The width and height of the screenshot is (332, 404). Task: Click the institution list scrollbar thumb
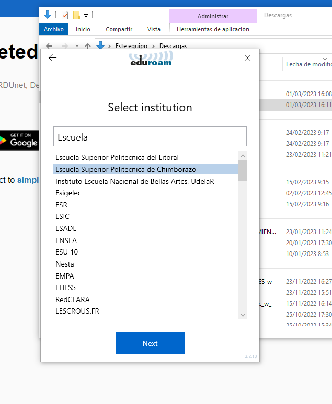(243, 170)
